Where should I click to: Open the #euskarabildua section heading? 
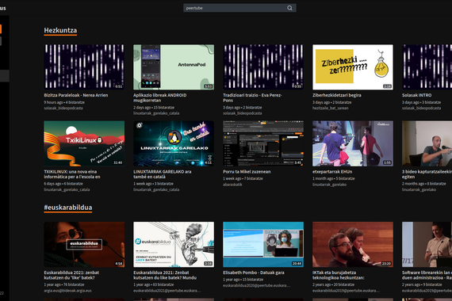pyautogui.click(x=68, y=208)
